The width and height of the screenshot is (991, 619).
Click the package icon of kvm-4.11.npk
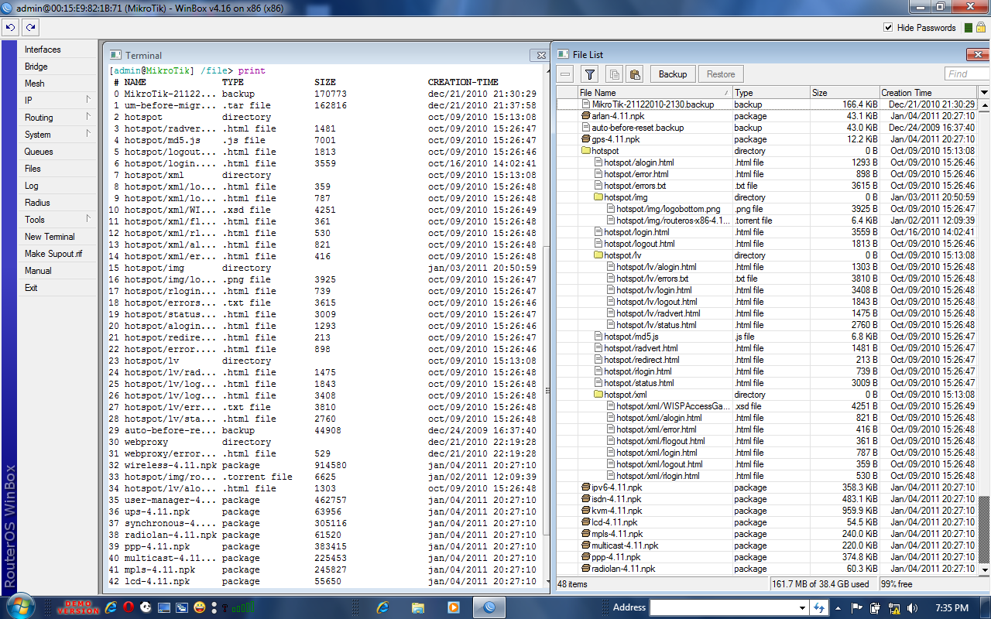[586, 511]
